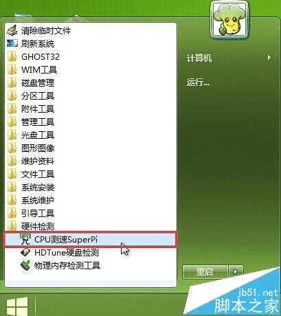Image resolution: width=281 pixels, height=316 pixels.
Task: Click the 刷新系统 monitor icon
Action: pos(12,43)
